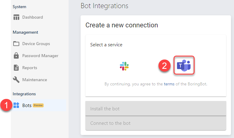234x138 pixels.
Task: Open the Dashboard menu item
Action: click(32, 17)
